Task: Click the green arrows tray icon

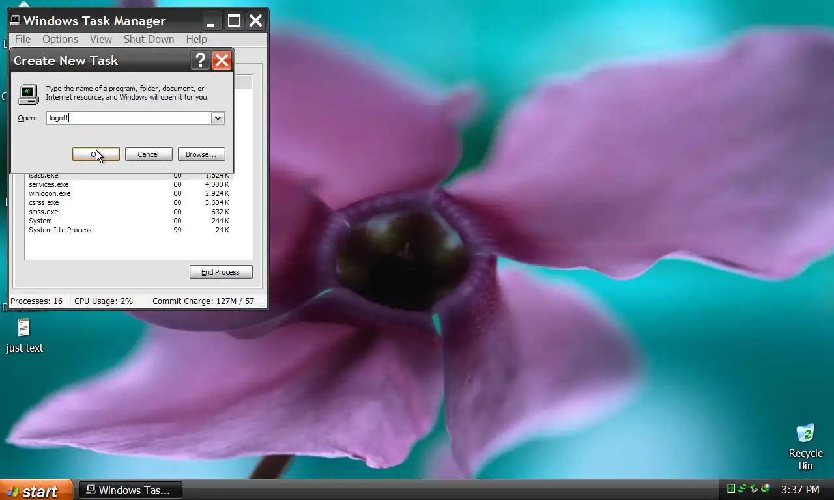Action: coord(742,489)
